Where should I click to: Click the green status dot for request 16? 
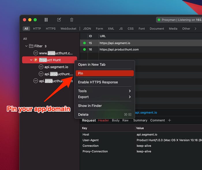(84, 50)
